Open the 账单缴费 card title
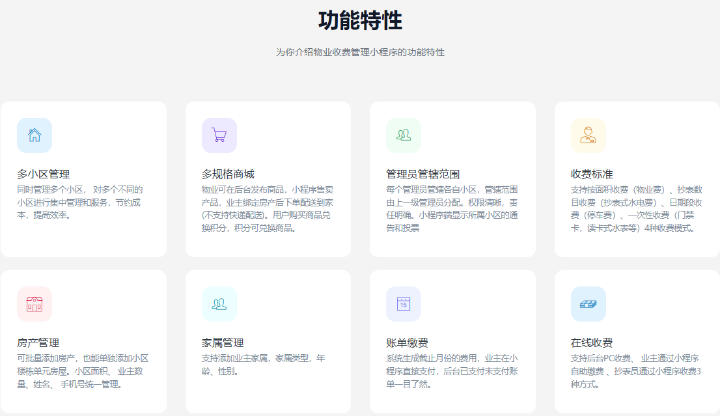This screenshot has width=720, height=416. (407, 342)
